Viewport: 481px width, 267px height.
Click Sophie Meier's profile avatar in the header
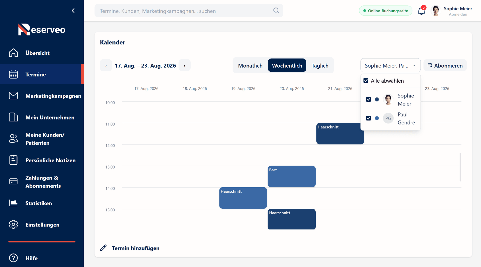pos(436,11)
